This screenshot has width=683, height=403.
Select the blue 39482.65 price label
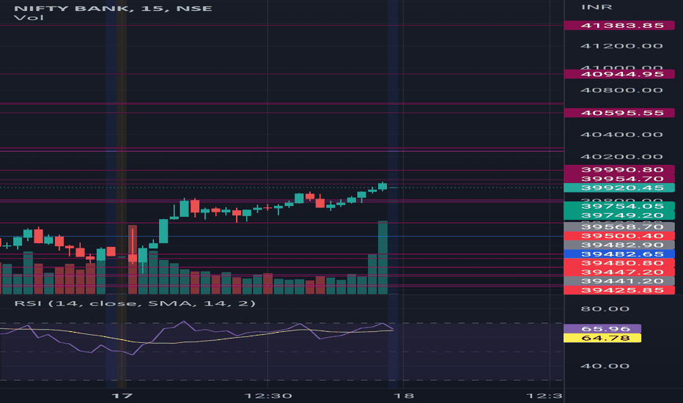point(619,254)
